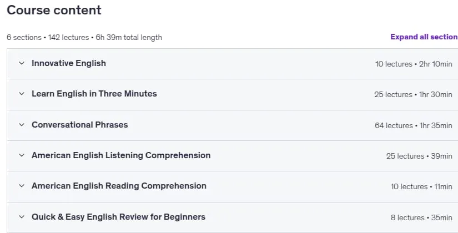Toggle the Conversational Phrases chevron arrow
The image size is (458, 233).
(x=22, y=125)
